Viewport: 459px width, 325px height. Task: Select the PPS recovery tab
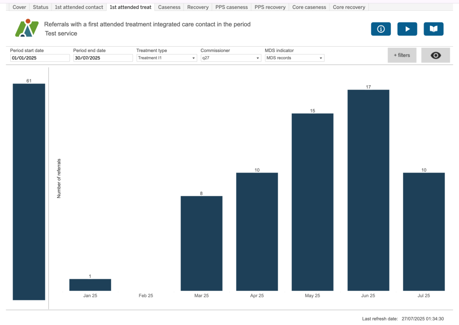pyautogui.click(x=270, y=7)
